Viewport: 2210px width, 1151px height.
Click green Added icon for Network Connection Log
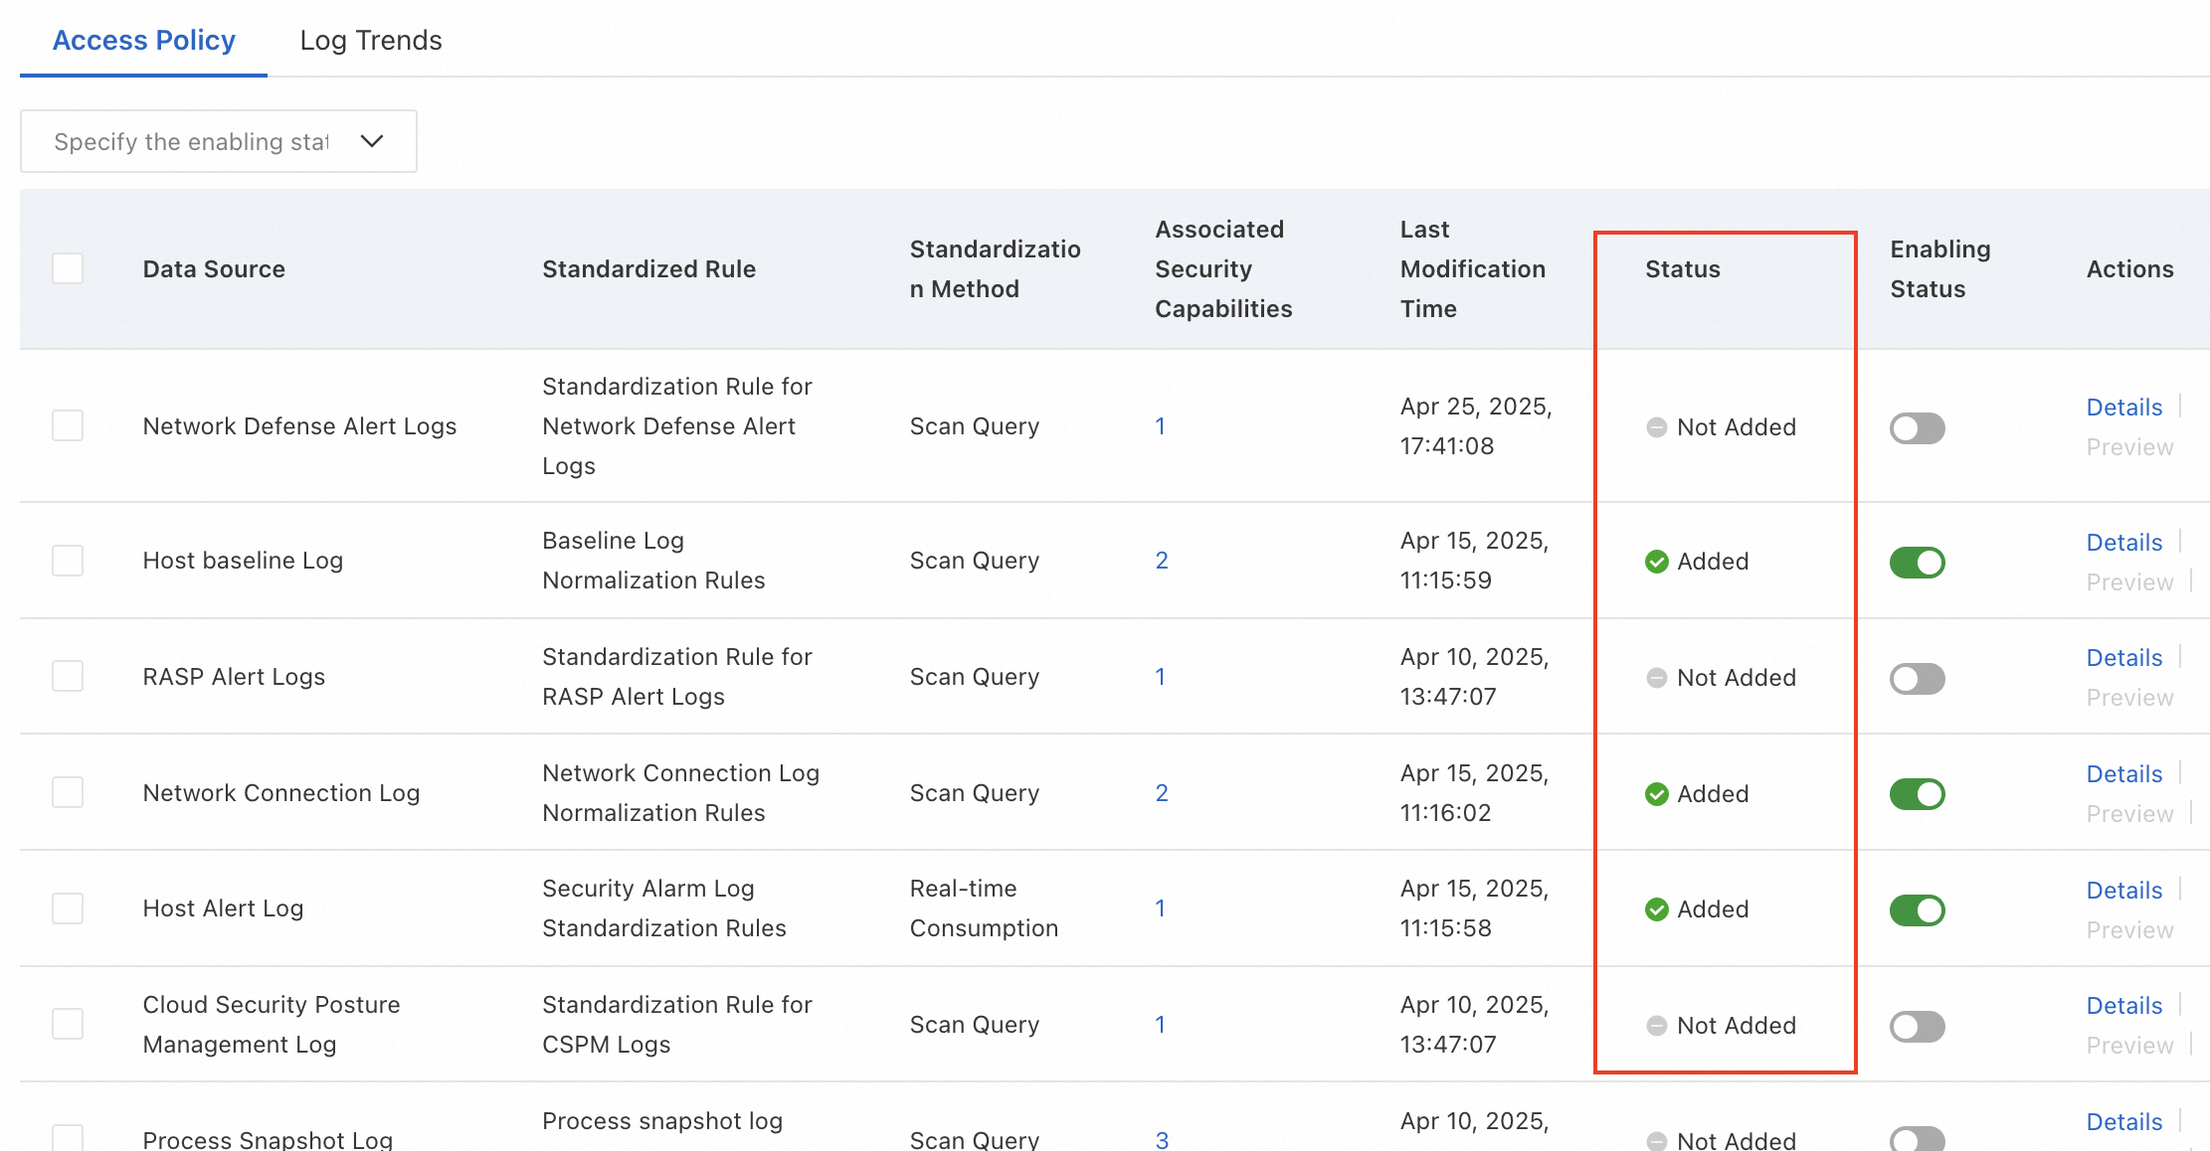pos(1656,794)
